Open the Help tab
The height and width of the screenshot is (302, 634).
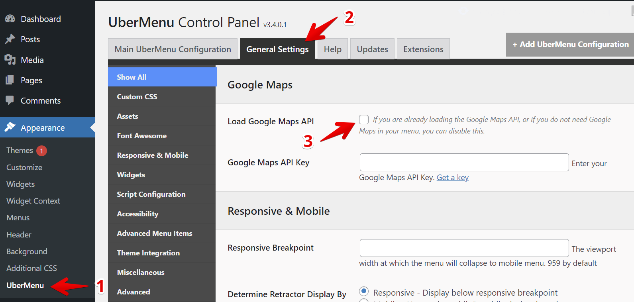pyautogui.click(x=333, y=49)
